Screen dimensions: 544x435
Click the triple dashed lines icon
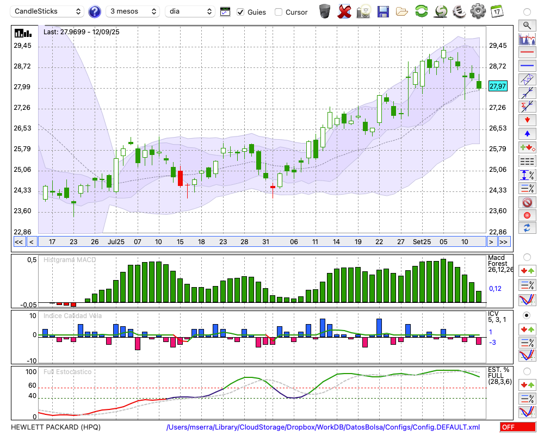tap(527, 161)
